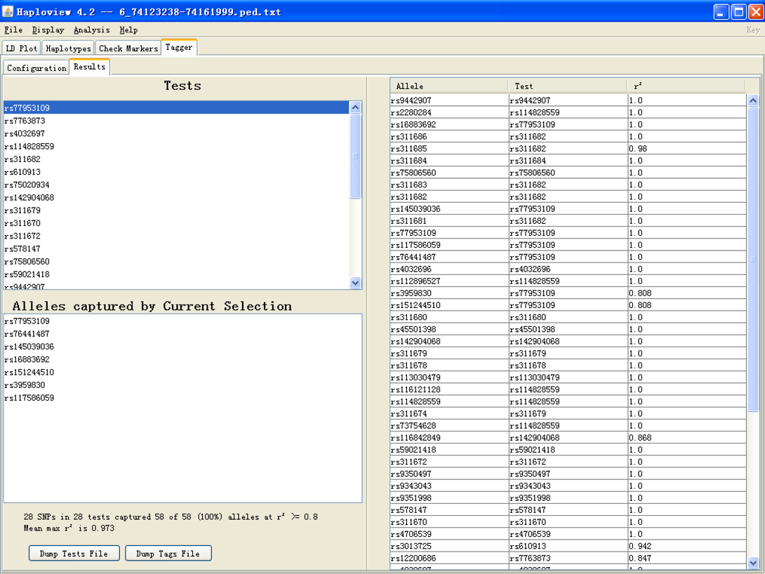Viewport: 765px width, 574px height.
Task: Select rs142904068 in the Tests list
Action: [177, 197]
